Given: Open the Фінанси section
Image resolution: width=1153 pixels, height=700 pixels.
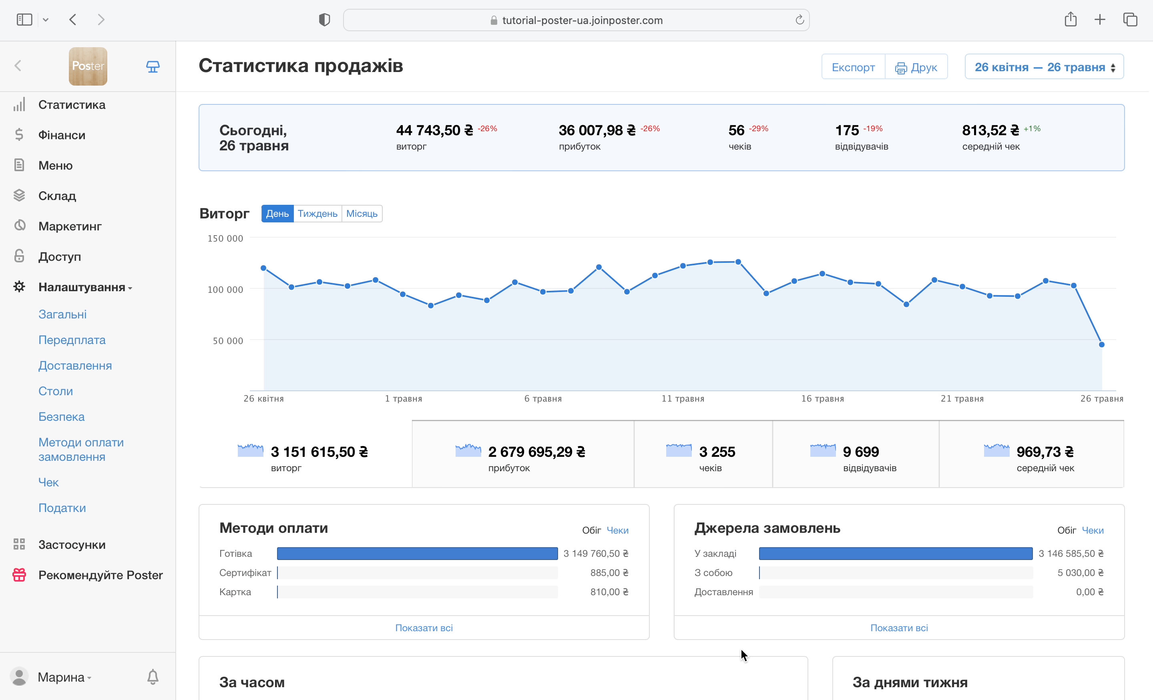Looking at the screenshot, I should [x=61, y=135].
